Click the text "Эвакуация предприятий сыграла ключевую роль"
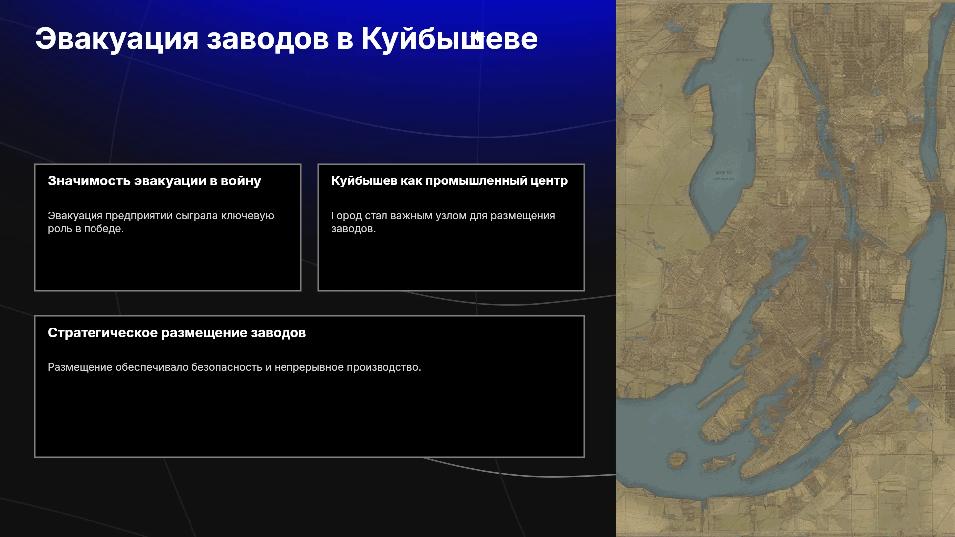The image size is (955, 537). (x=161, y=222)
